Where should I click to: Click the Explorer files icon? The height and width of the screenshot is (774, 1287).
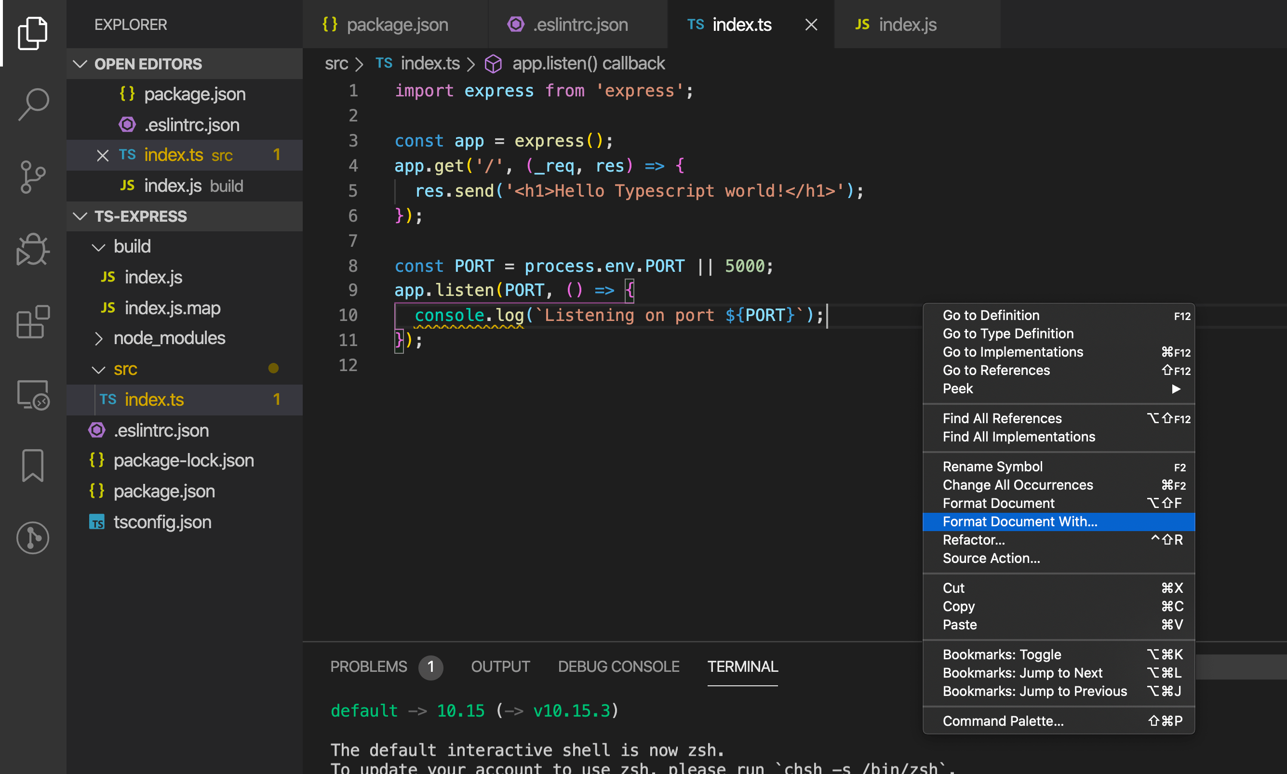tap(33, 32)
